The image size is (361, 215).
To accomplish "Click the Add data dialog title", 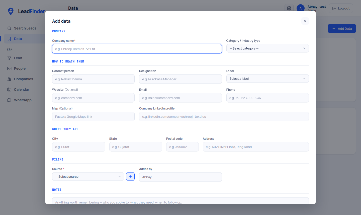I will [x=61, y=21].
